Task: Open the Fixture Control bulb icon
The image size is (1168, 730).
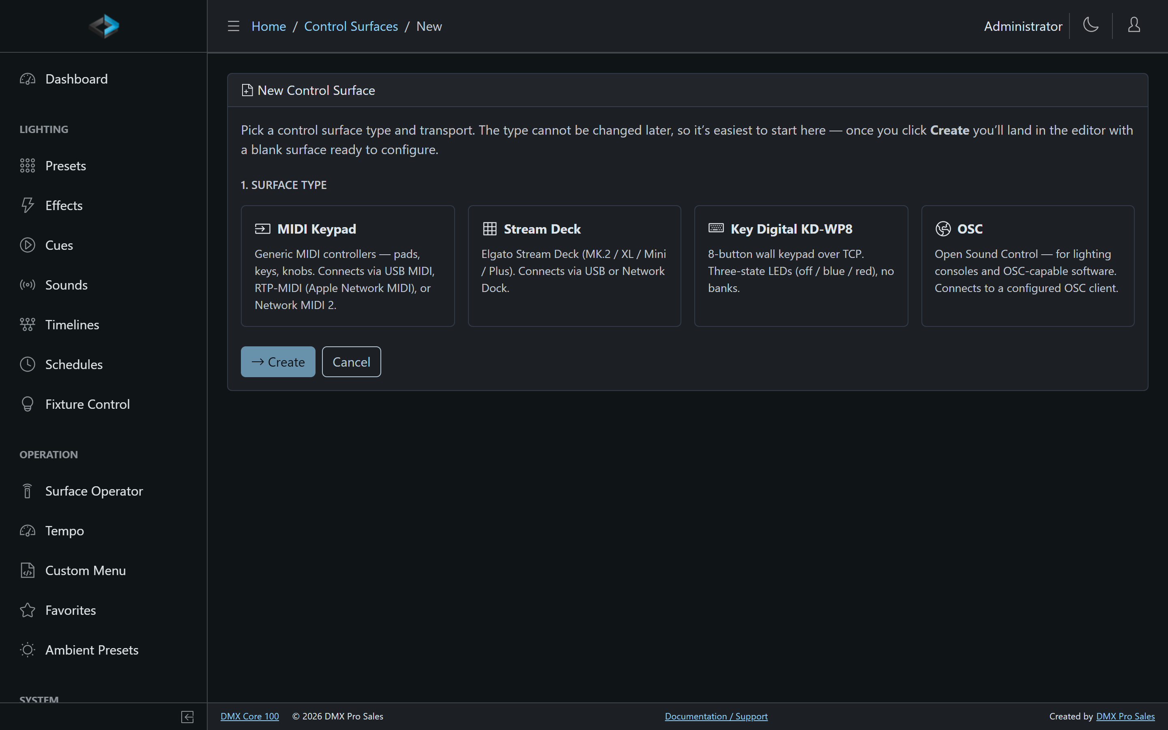Action: [28, 404]
